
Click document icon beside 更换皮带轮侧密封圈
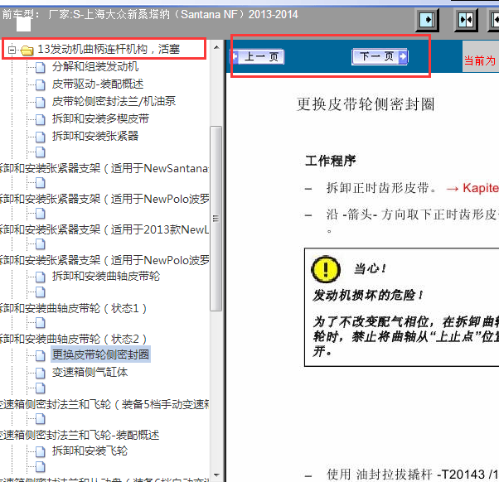point(41,355)
